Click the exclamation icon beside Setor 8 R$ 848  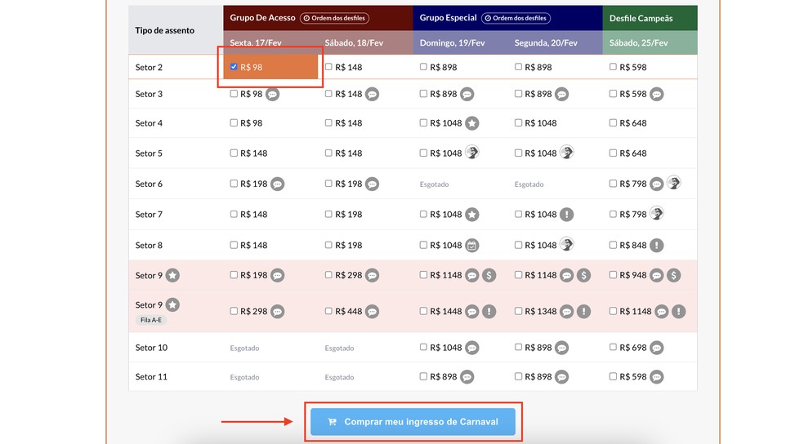coord(657,245)
